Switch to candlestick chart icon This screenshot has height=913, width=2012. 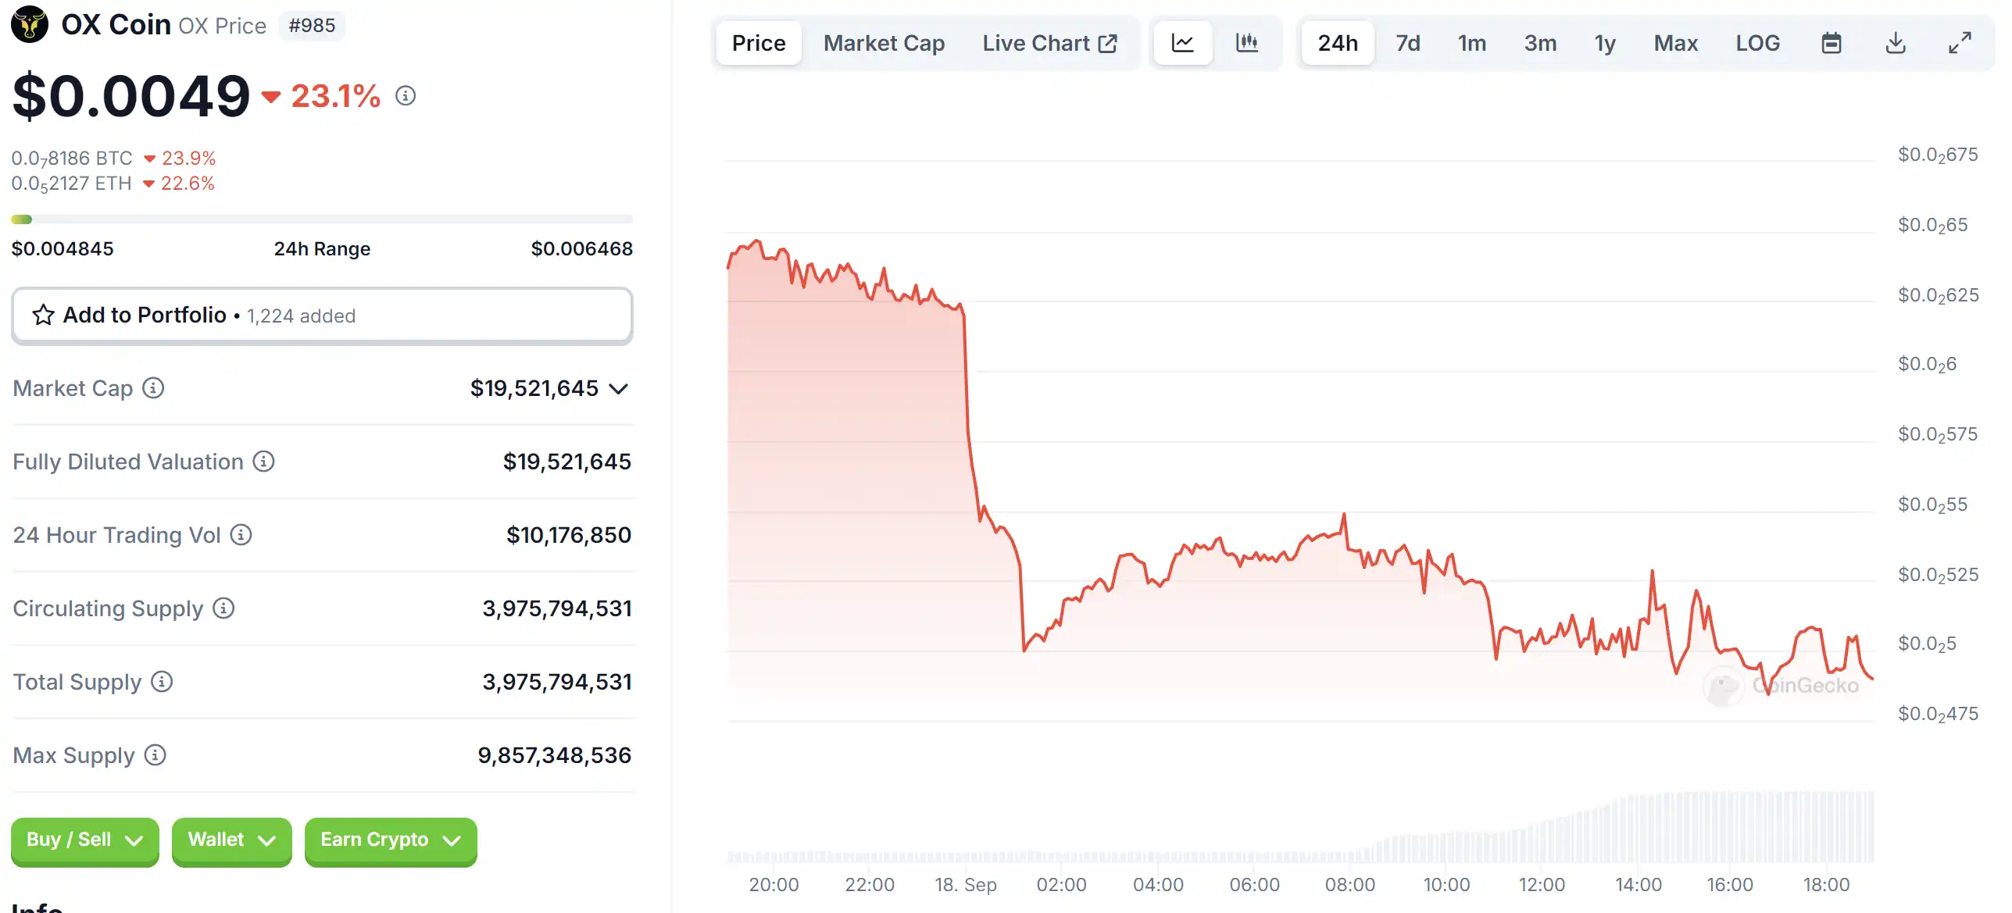pyautogui.click(x=1247, y=43)
